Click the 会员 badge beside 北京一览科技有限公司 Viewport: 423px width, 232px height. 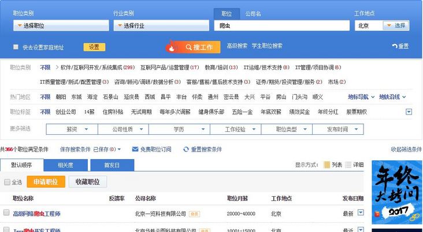[x=194, y=214]
